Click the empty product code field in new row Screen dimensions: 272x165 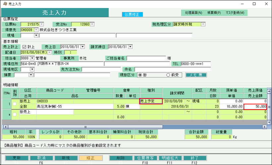[x=55, y=112]
